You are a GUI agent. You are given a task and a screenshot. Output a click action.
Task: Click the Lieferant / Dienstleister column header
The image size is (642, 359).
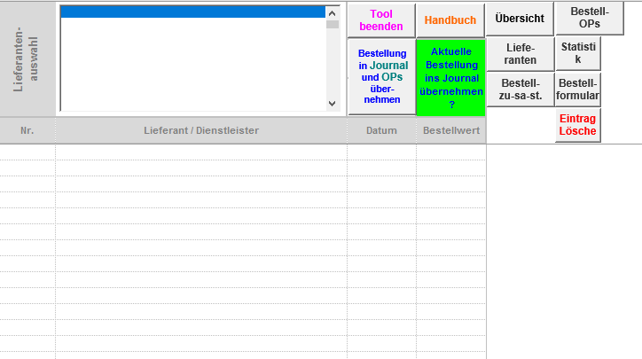pyautogui.click(x=201, y=130)
